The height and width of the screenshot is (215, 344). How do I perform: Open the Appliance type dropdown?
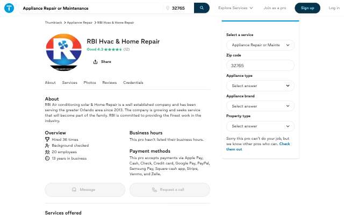click(260, 85)
